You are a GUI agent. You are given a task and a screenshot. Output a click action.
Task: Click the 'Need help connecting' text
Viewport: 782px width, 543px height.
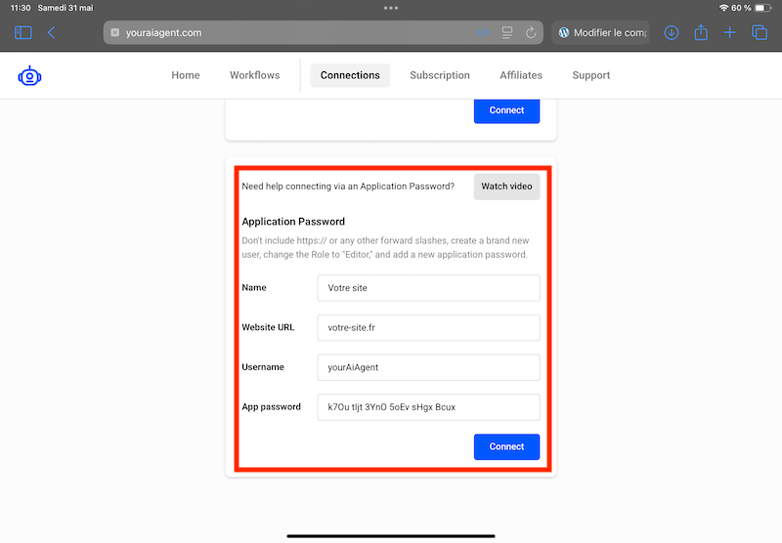coord(348,187)
